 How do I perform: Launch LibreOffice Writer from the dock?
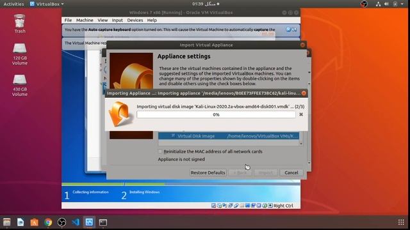click(20, 222)
